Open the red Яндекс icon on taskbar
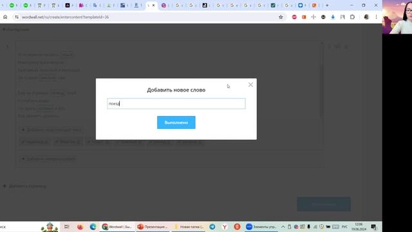Screen dimensions: 412x232 point(238,227)
